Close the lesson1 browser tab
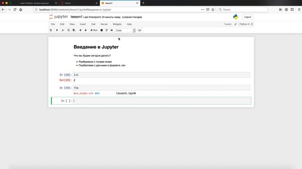Screen dimensions: 302x169 (x=137, y=3)
